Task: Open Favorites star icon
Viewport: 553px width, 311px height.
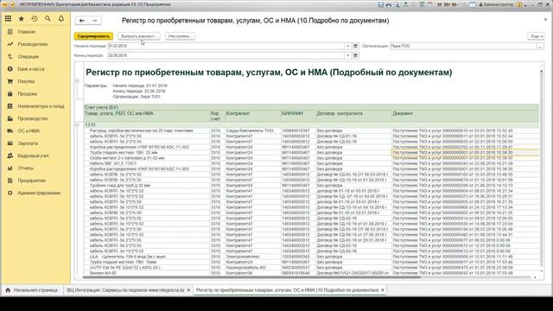Action: [x=21, y=19]
